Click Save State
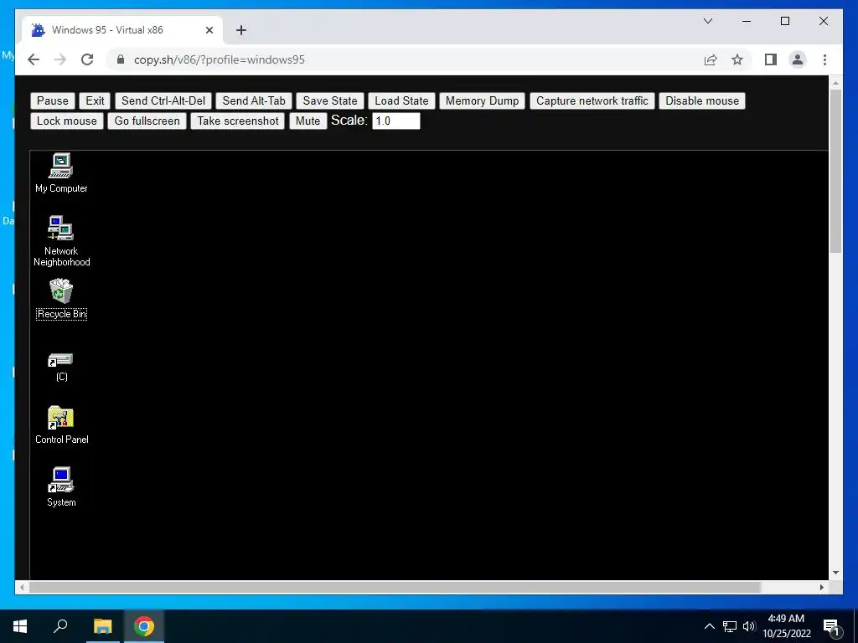Screen dimensions: 858x643 (330, 100)
